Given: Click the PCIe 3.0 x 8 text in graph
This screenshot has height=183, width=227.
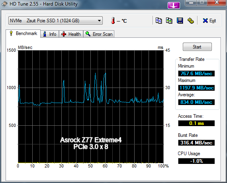Looking at the screenshot, I should 91,147.
